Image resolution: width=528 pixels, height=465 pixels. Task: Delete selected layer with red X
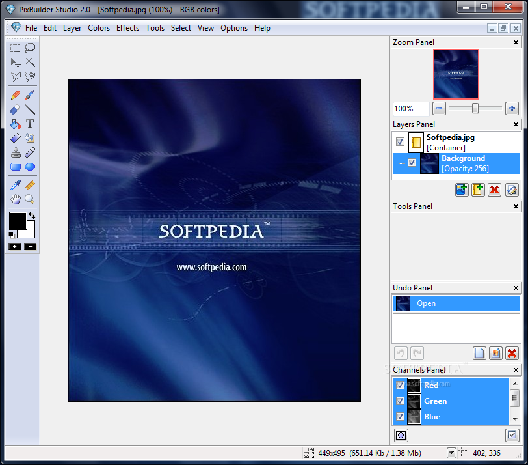point(494,190)
